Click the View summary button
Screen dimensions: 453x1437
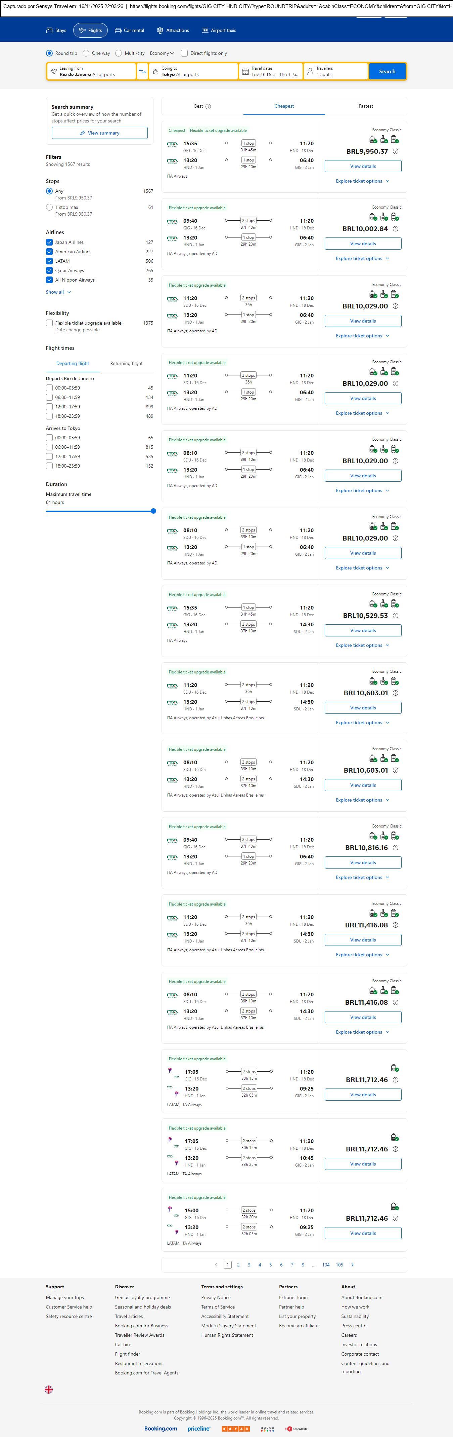99,133
